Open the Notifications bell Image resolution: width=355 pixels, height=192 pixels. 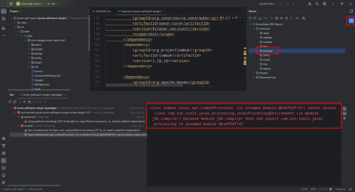coord(351,11)
